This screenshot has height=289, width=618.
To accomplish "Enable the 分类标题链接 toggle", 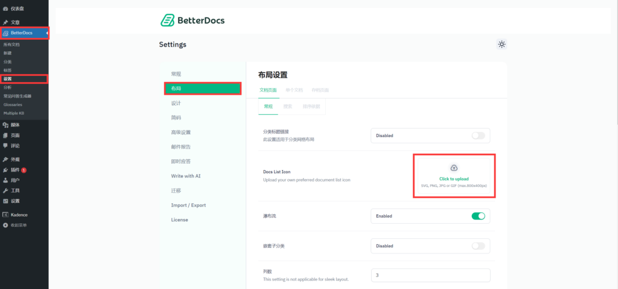I will coord(478,136).
